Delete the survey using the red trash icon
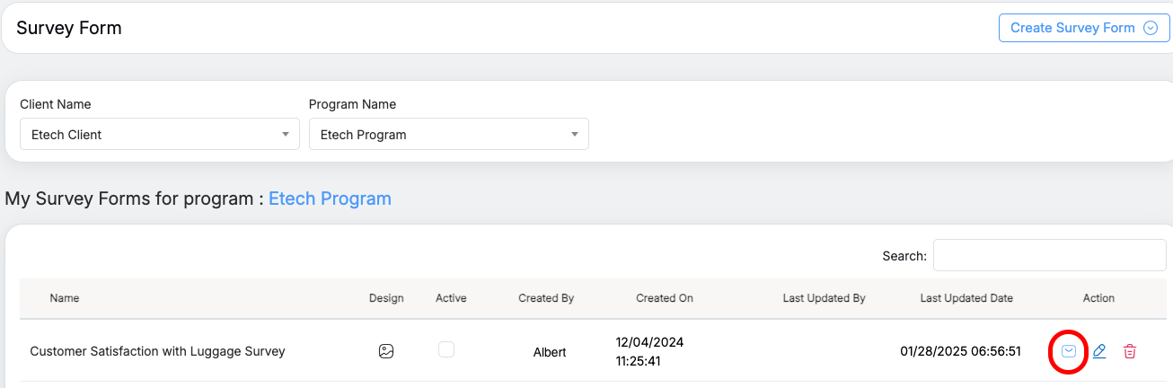The height and width of the screenshot is (388, 1173). pos(1130,351)
